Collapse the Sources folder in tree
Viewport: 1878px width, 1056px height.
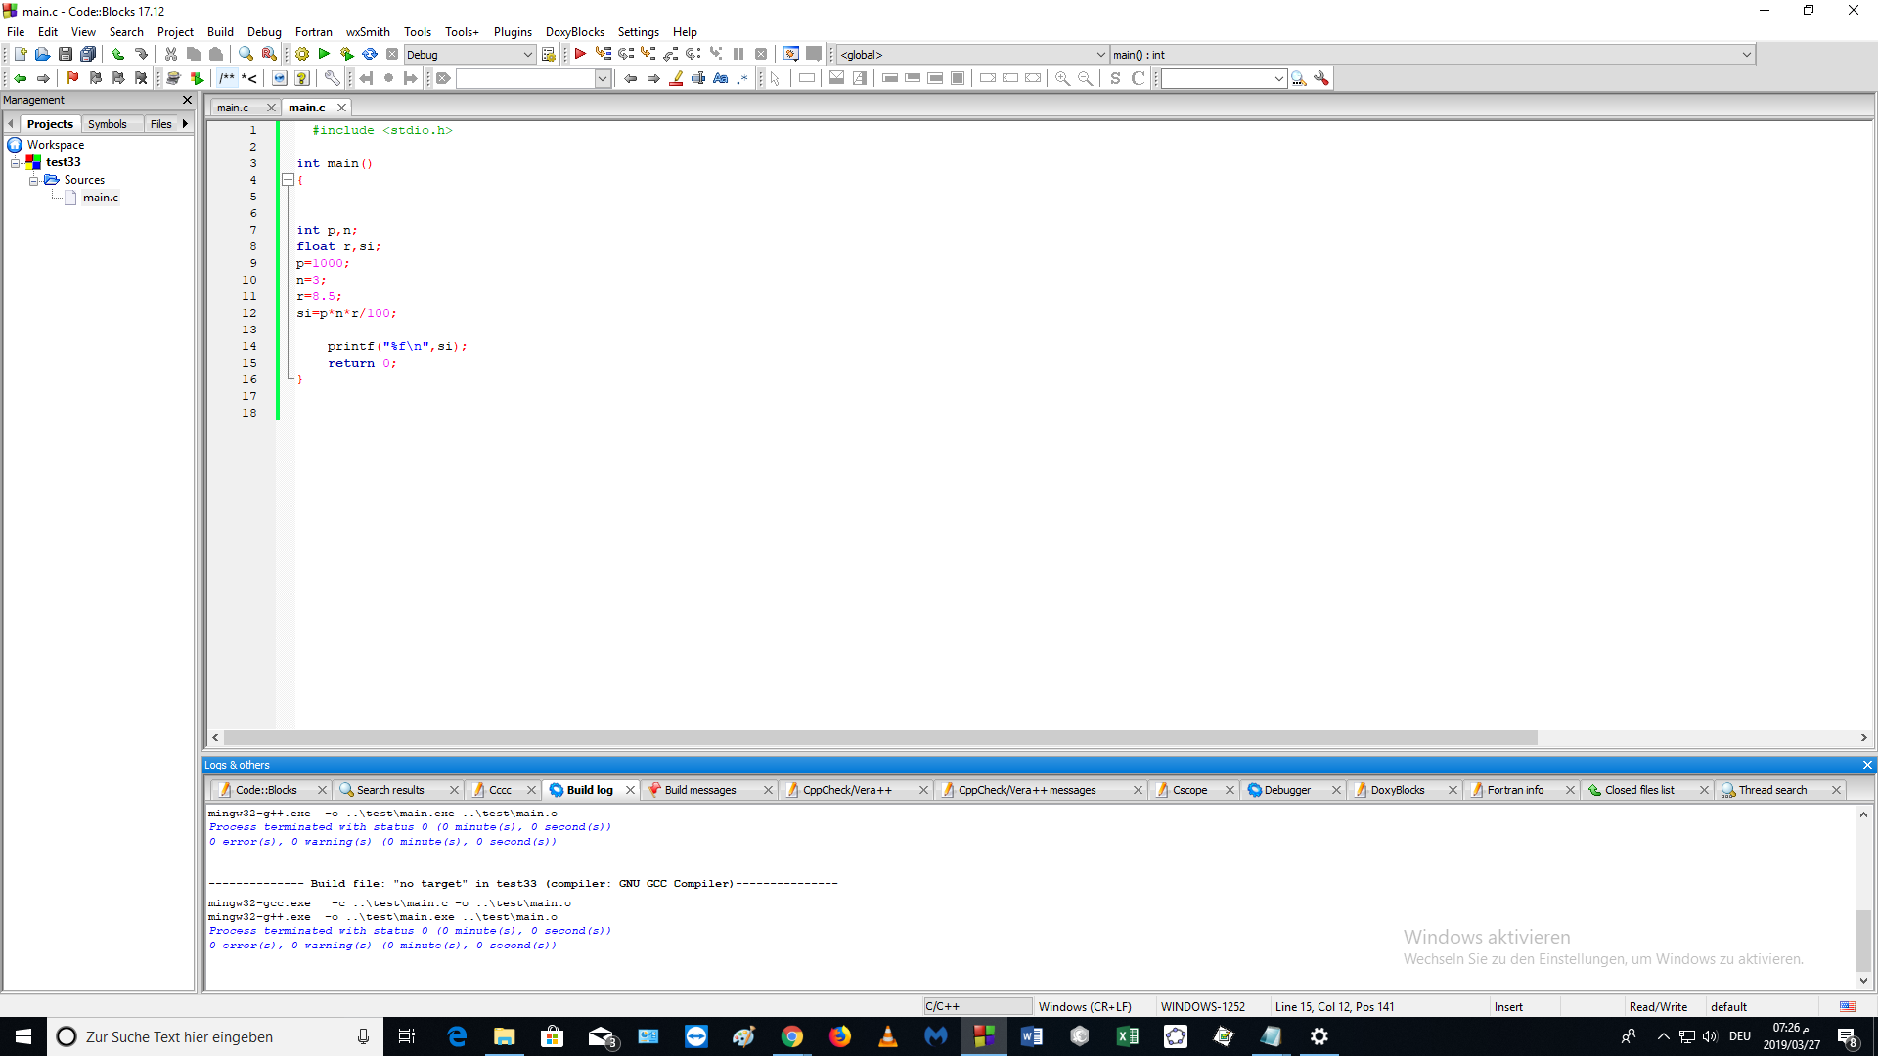click(x=33, y=180)
